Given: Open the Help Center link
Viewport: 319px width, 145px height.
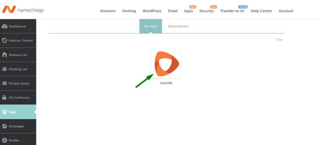Looking at the screenshot, I should [x=261, y=11].
